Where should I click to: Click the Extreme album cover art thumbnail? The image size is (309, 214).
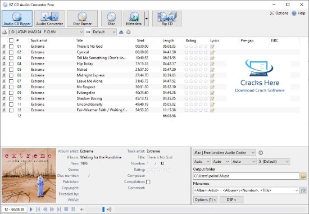point(29,176)
